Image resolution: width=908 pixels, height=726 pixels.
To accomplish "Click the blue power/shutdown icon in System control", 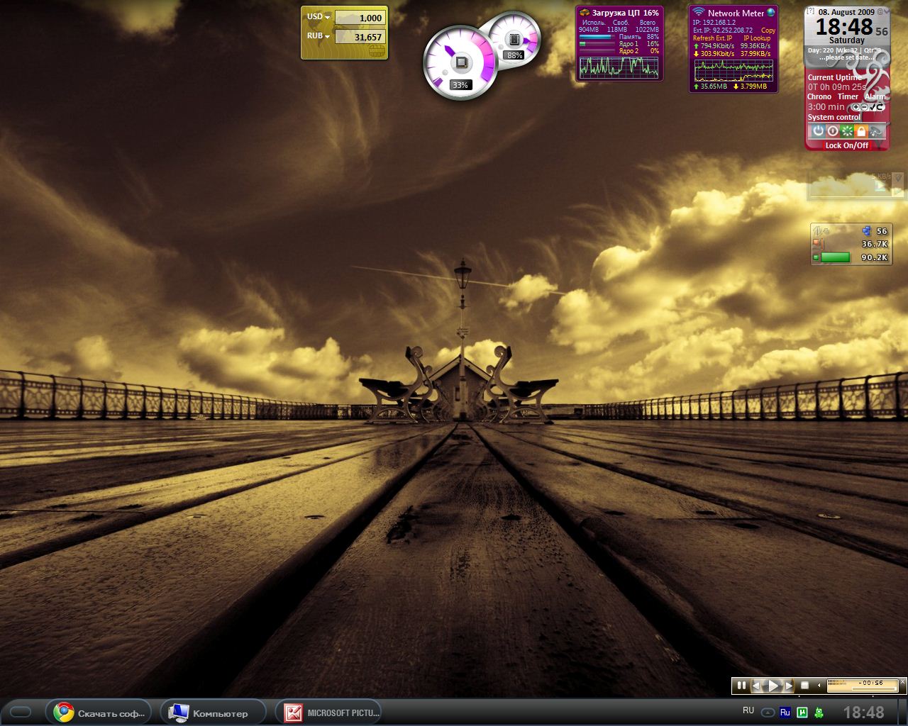I will [818, 131].
